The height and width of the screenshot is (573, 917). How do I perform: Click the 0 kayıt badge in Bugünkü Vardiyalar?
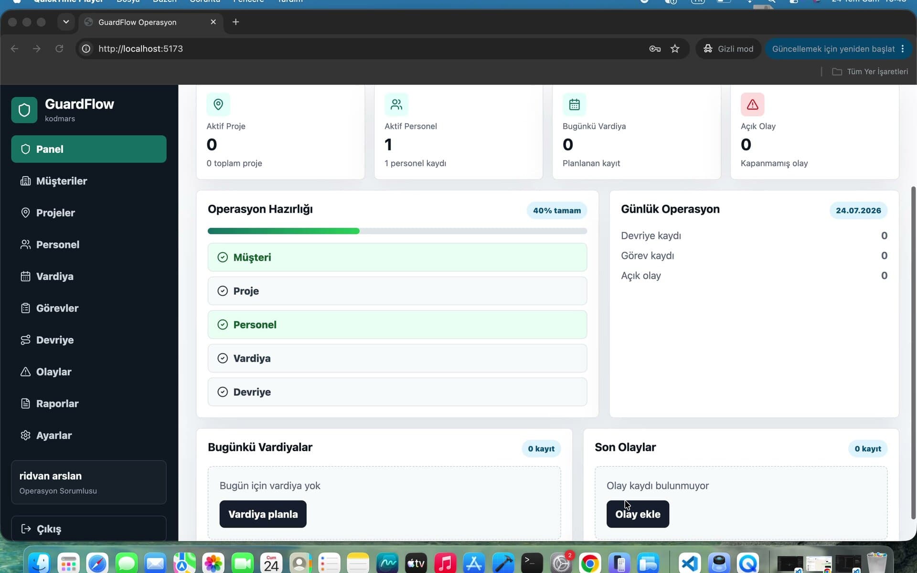(541, 449)
